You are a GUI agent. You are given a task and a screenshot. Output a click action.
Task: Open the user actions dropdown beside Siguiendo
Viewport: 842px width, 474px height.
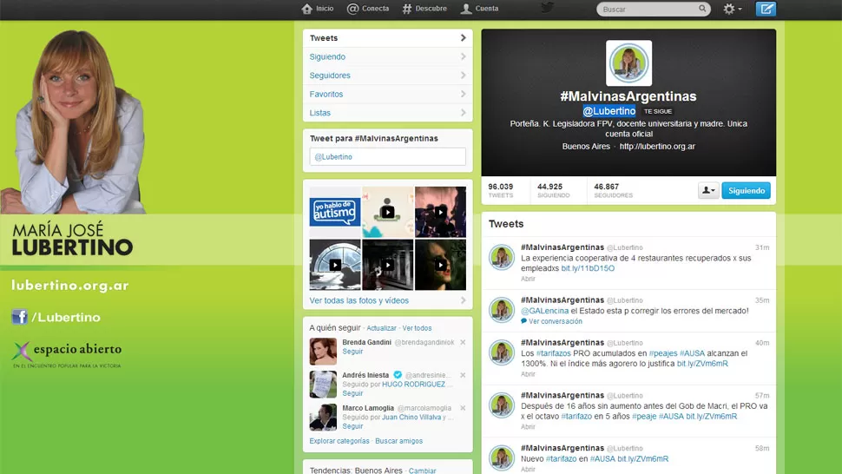tap(707, 190)
